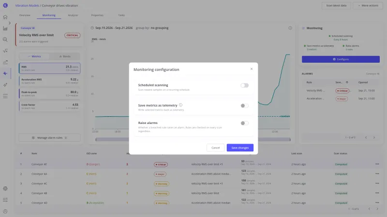Open the user account sidebar icon
This screenshot has height=217, width=387.
(5, 211)
